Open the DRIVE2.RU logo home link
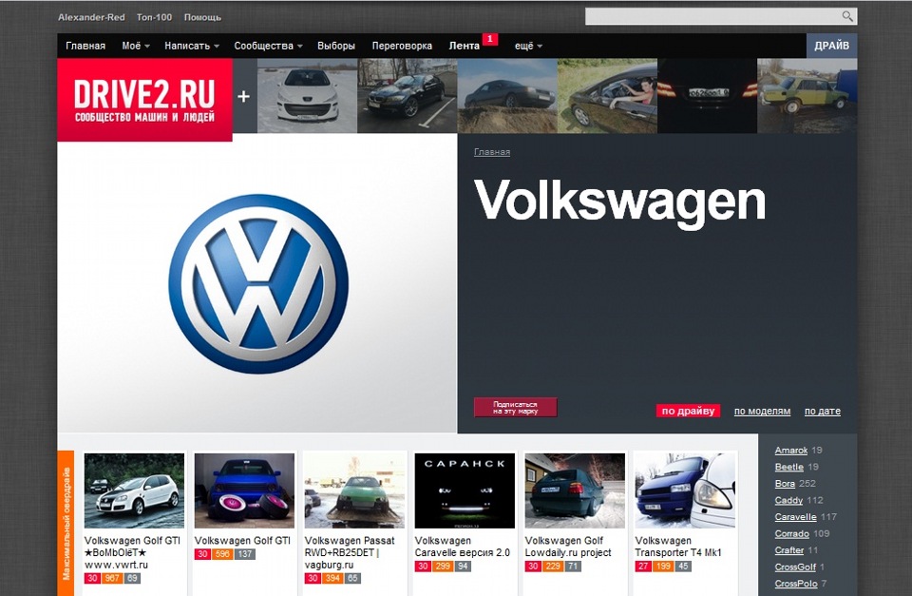912x596 pixels. coord(144,100)
